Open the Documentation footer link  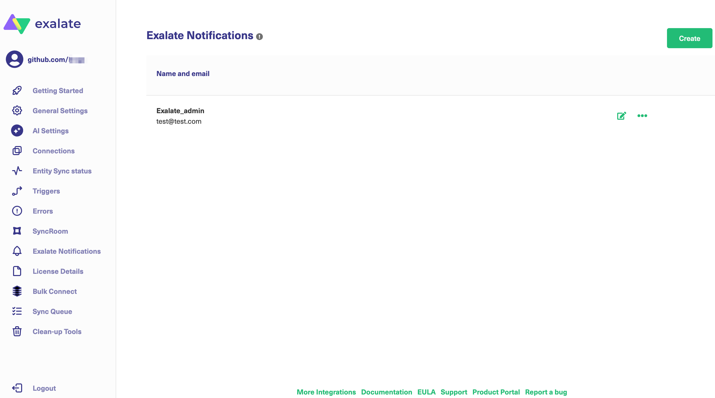click(386, 392)
